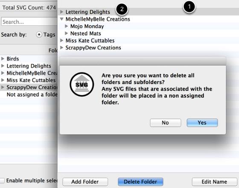Viewport: 239px width, 188px height.
Task: Expand the Nested Mats subfolder
Action: point(66,33)
